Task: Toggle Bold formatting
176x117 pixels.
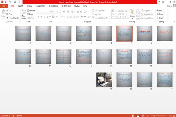Action: 39,17
